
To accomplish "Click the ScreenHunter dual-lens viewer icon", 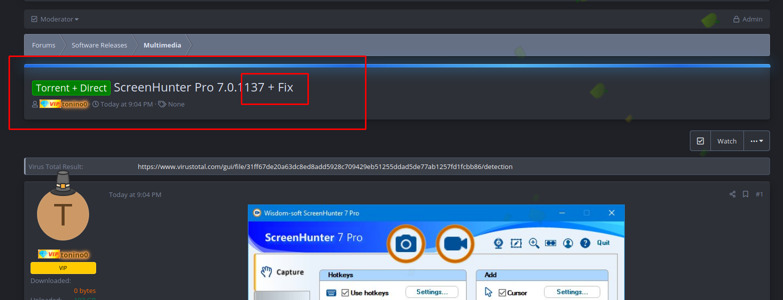I will click(x=551, y=243).
